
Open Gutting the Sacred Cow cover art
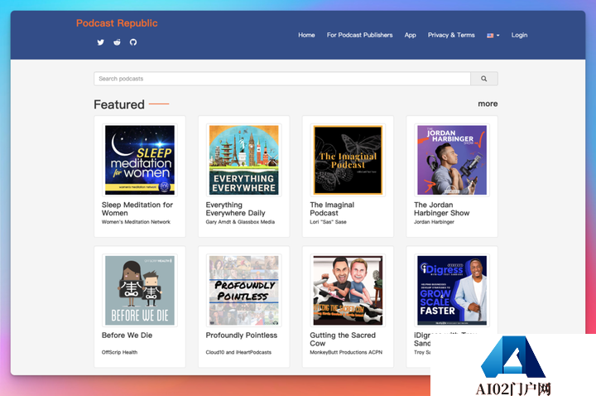pyautogui.click(x=348, y=291)
